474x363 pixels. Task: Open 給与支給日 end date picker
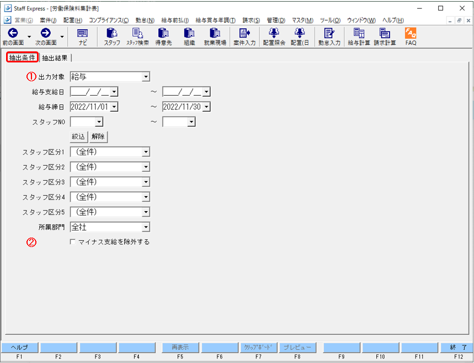[x=206, y=92]
